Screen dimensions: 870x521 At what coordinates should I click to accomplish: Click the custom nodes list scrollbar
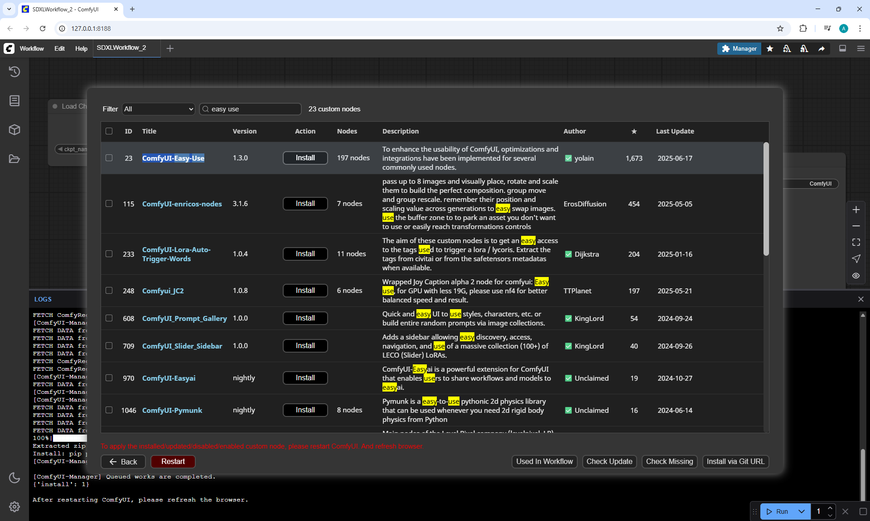click(x=766, y=199)
